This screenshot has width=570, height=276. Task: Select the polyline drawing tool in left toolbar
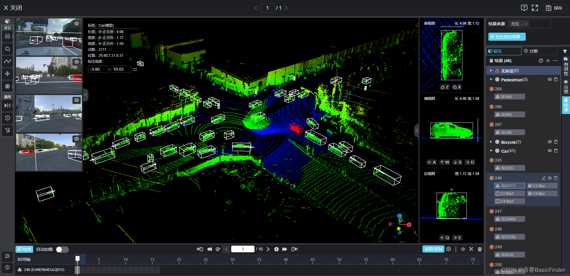coord(7,61)
